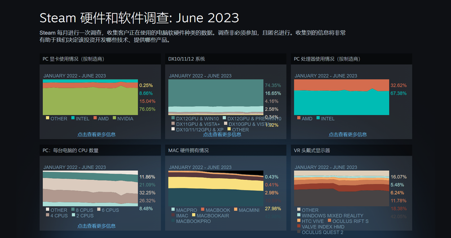Image resolution: width=451 pixels, height=238 pixels.
Task: Open more info link under 每台电脑的 CPU 数量 chart
Action: (x=96, y=226)
